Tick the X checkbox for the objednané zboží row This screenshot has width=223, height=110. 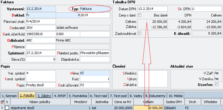pyautogui.click(x=7, y=108)
